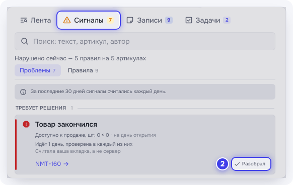Viewport: 293px width, 185px height.
Task: Click the Товар закончился heading
Action: (x=66, y=124)
